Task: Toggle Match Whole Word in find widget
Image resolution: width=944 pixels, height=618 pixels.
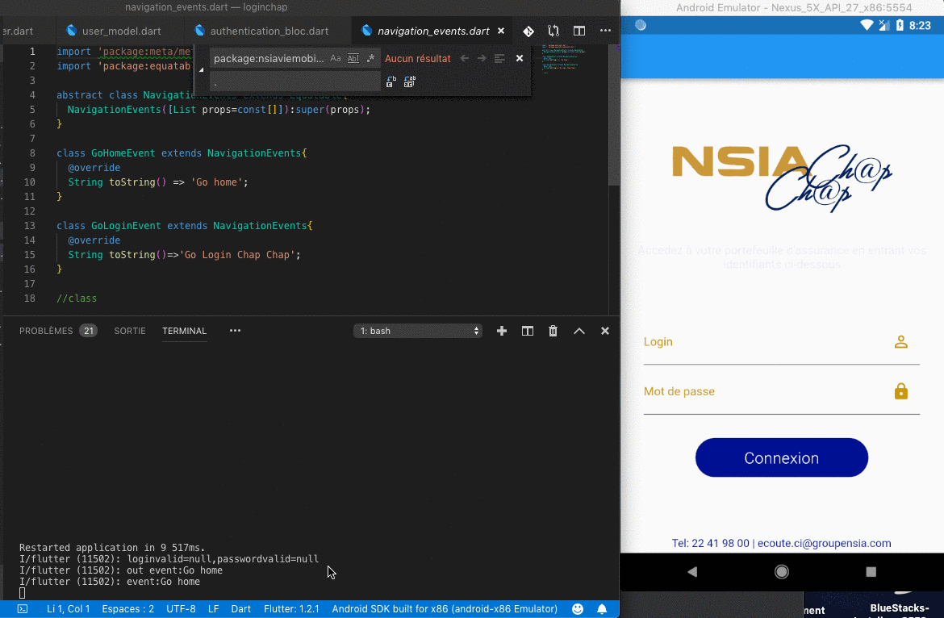Action: [353, 58]
